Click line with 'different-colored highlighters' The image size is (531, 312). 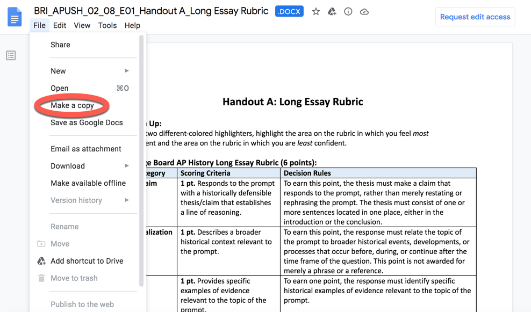tap(288, 133)
